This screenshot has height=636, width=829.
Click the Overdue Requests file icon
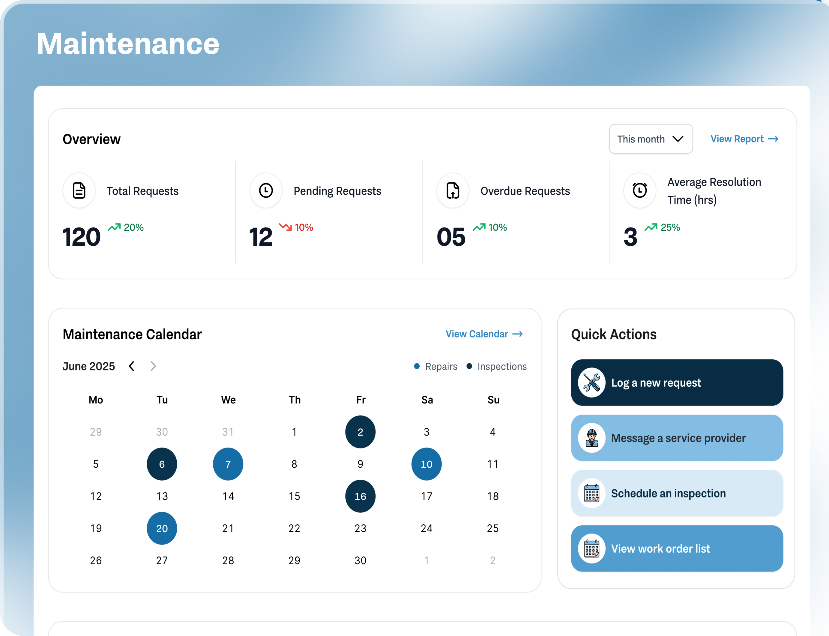pyautogui.click(x=453, y=190)
